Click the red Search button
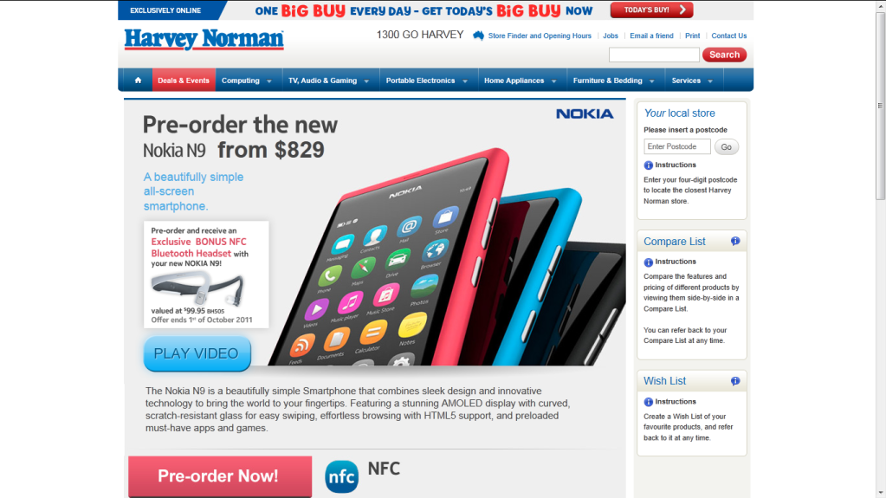 point(724,55)
